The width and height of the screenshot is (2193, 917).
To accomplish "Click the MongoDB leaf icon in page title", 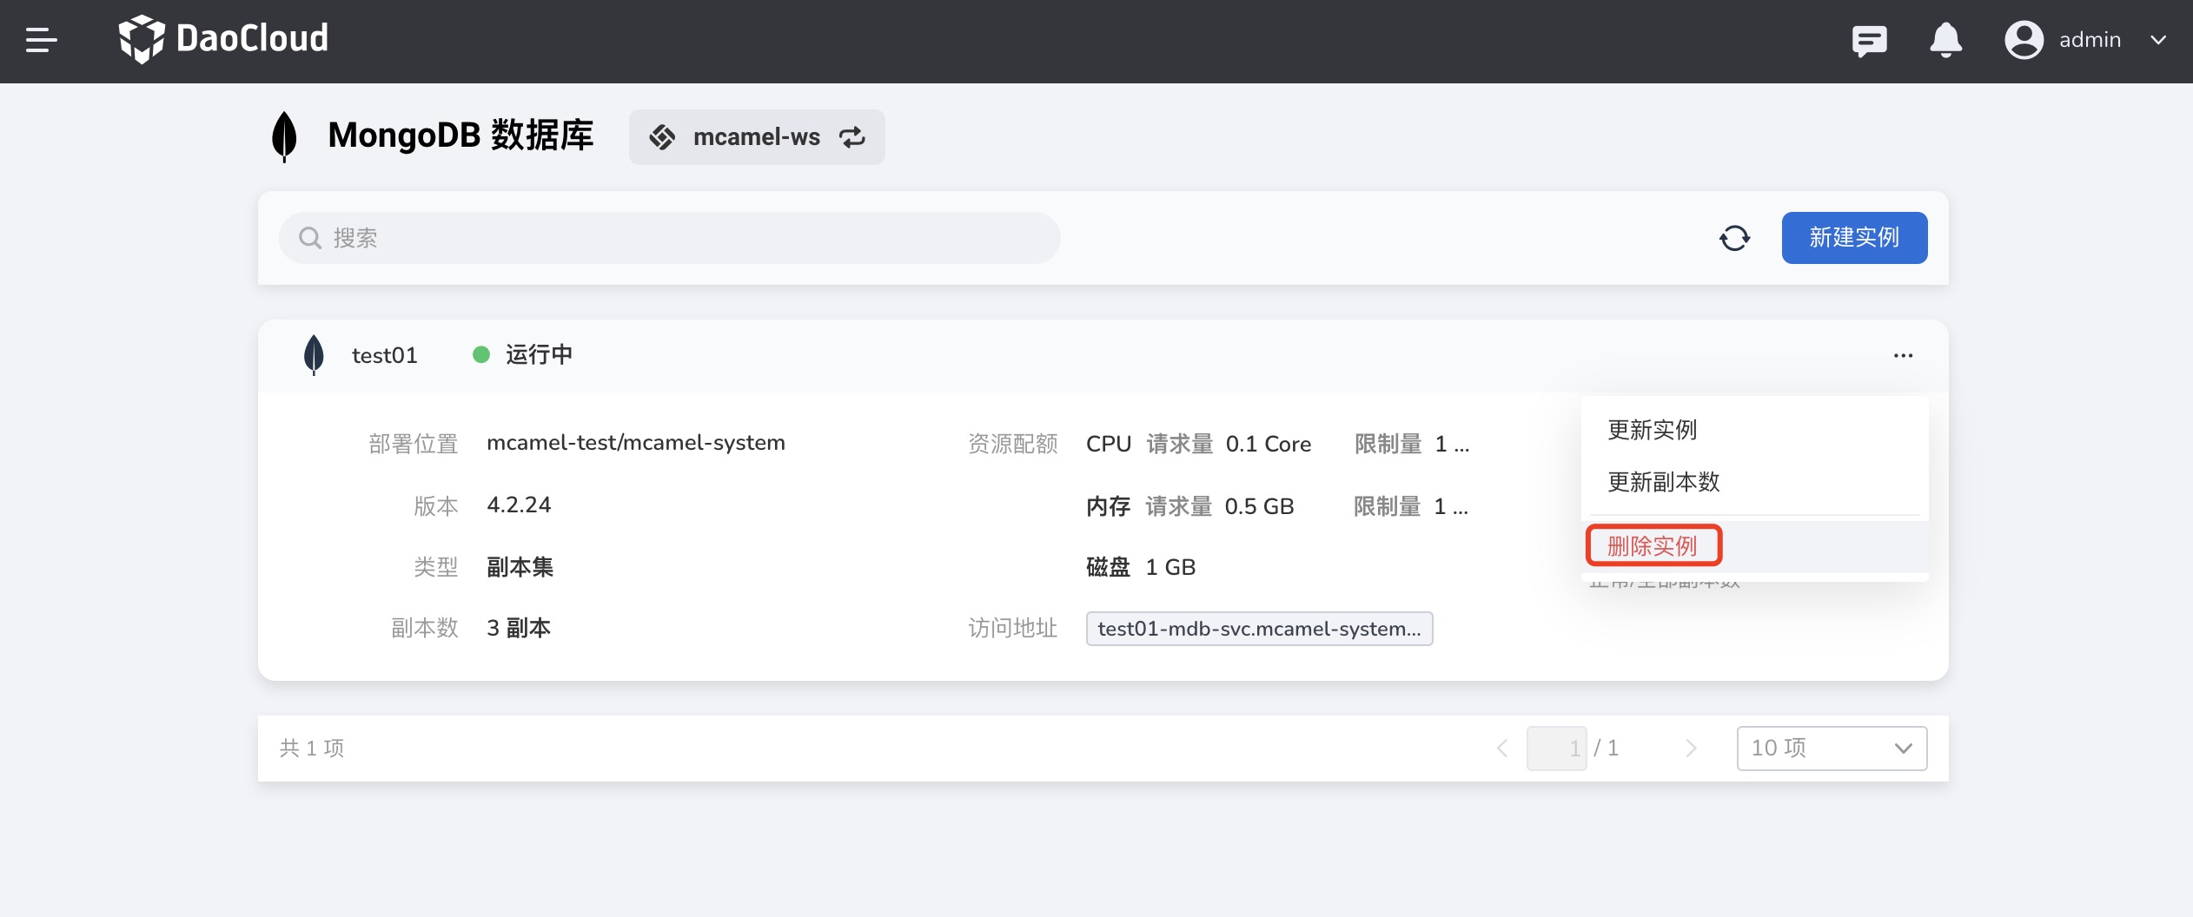I will [284, 136].
